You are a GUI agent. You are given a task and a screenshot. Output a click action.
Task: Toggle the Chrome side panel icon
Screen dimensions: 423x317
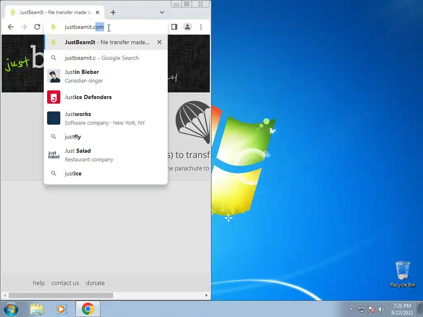(174, 27)
